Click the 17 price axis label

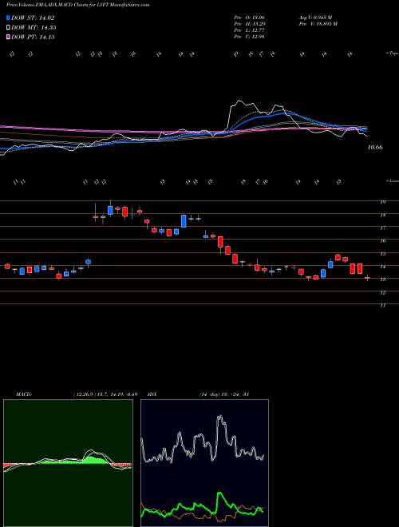tap(382, 228)
